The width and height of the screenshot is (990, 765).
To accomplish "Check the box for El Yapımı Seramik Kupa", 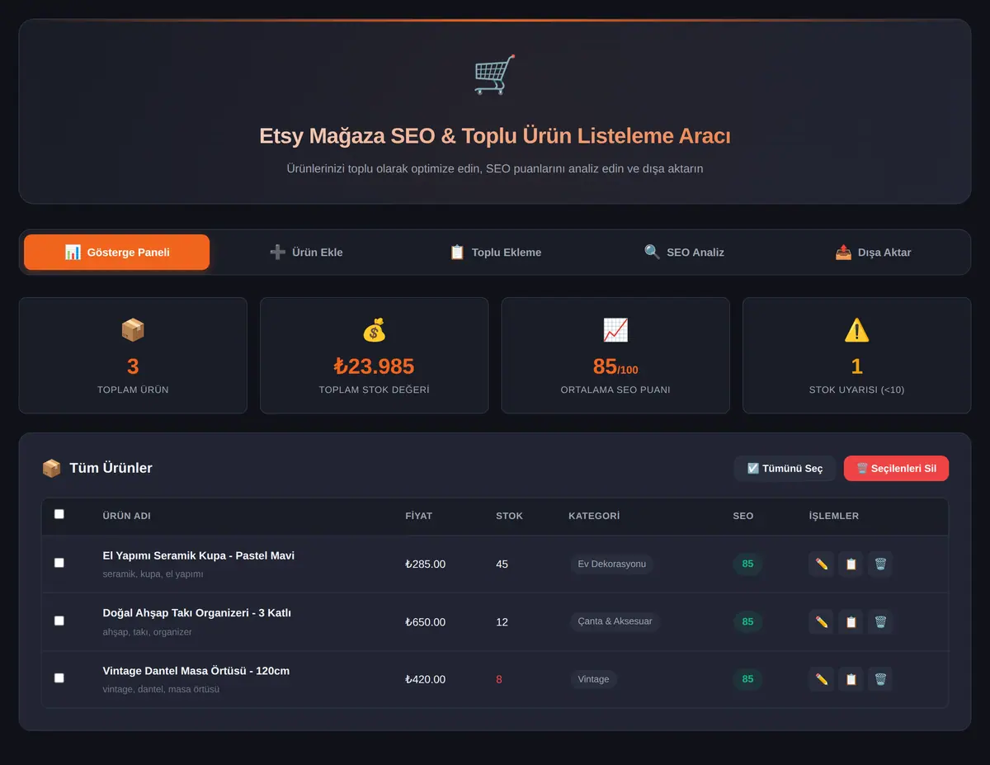I will [x=59, y=563].
